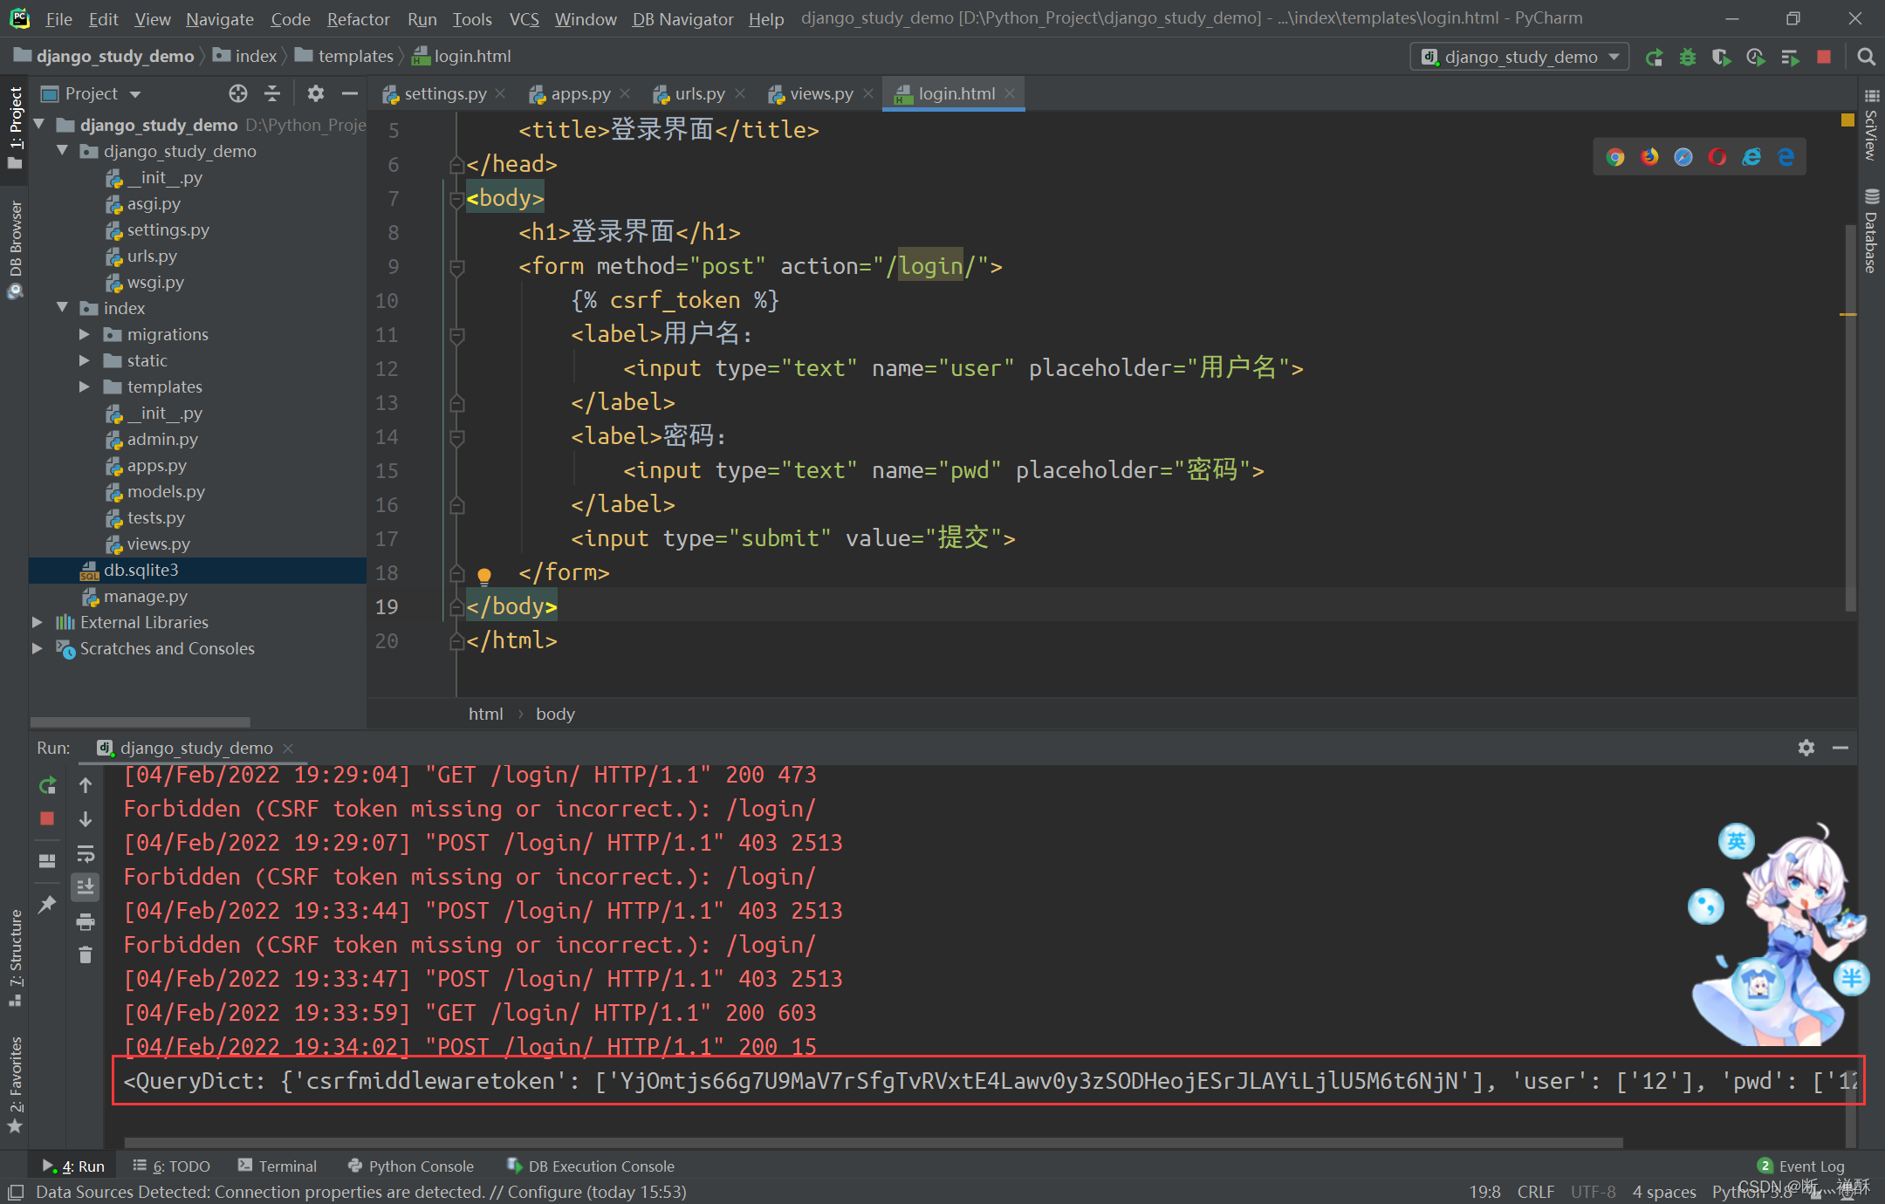Viewport: 1885px width, 1204px height.
Task: Open Search Everywhere magnifier icon
Action: coord(1866,57)
